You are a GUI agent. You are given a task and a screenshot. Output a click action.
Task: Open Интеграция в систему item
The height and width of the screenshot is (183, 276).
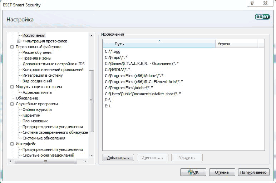point(43,75)
